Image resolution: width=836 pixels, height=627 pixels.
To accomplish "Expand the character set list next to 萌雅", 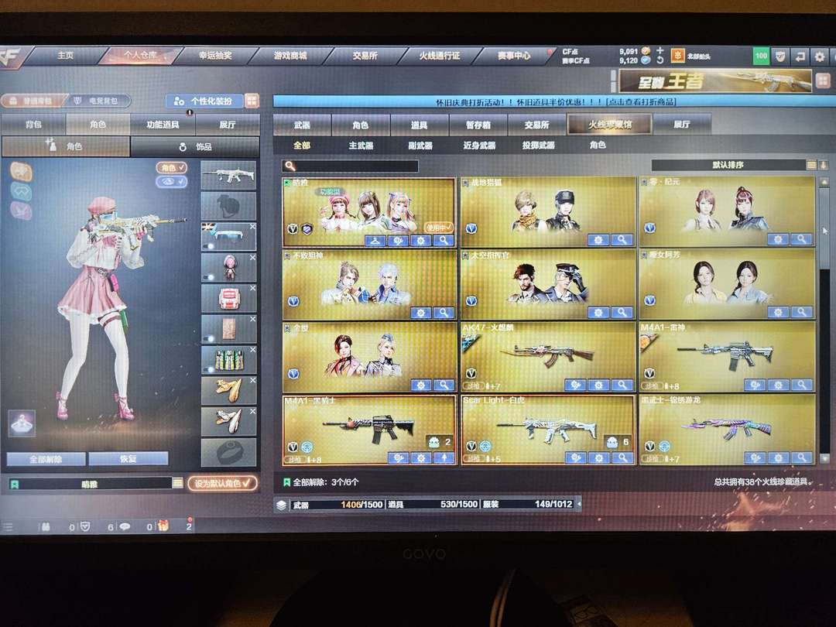I will pos(177,483).
